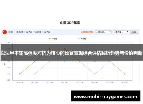This screenshot has width=143, height=104.
Task: Open the second 请选择 comparison dropdown
Action: pos(121,32)
